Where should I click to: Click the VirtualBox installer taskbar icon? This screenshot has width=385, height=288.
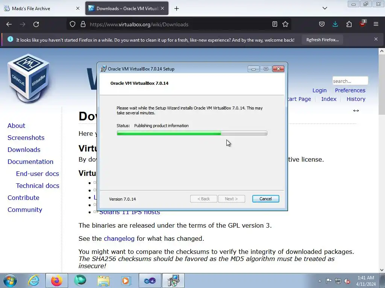pos(173,280)
